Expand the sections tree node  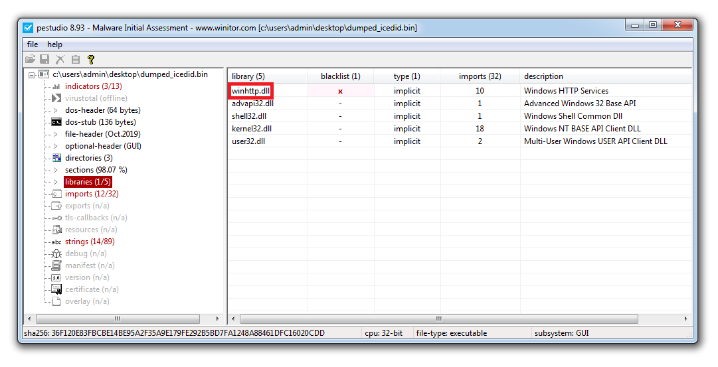56,170
